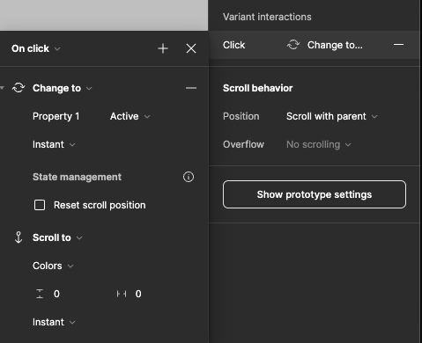Enable Reset scroll position checkbox
Viewport: 422px width, 343px height.
coord(40,205)
